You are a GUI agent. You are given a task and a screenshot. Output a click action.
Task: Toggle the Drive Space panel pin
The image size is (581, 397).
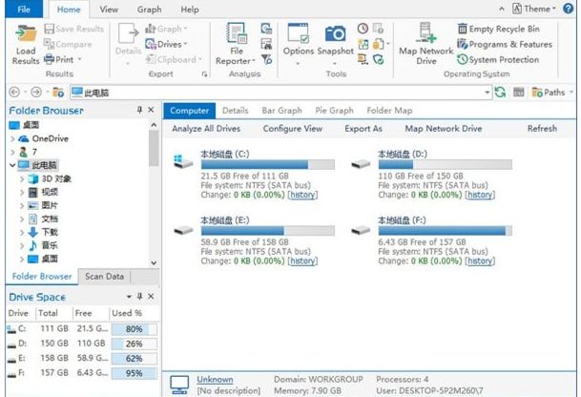click(x=140, y=297)
